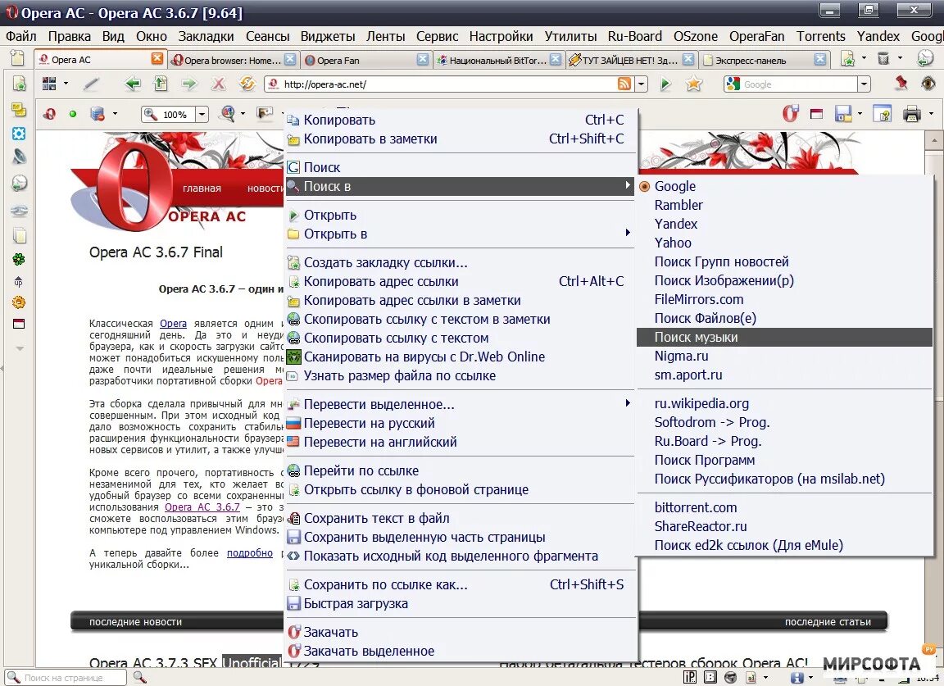The height and width of the screenshot is (686, 944).
Task: Expand dropdown next to the save icon
Action: [x=860, y=113]
